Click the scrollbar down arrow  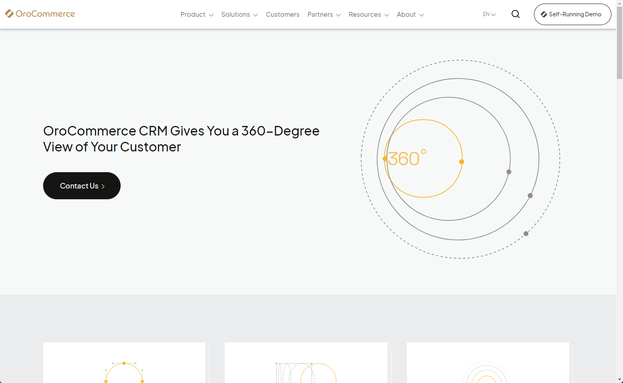pos(619,380)
